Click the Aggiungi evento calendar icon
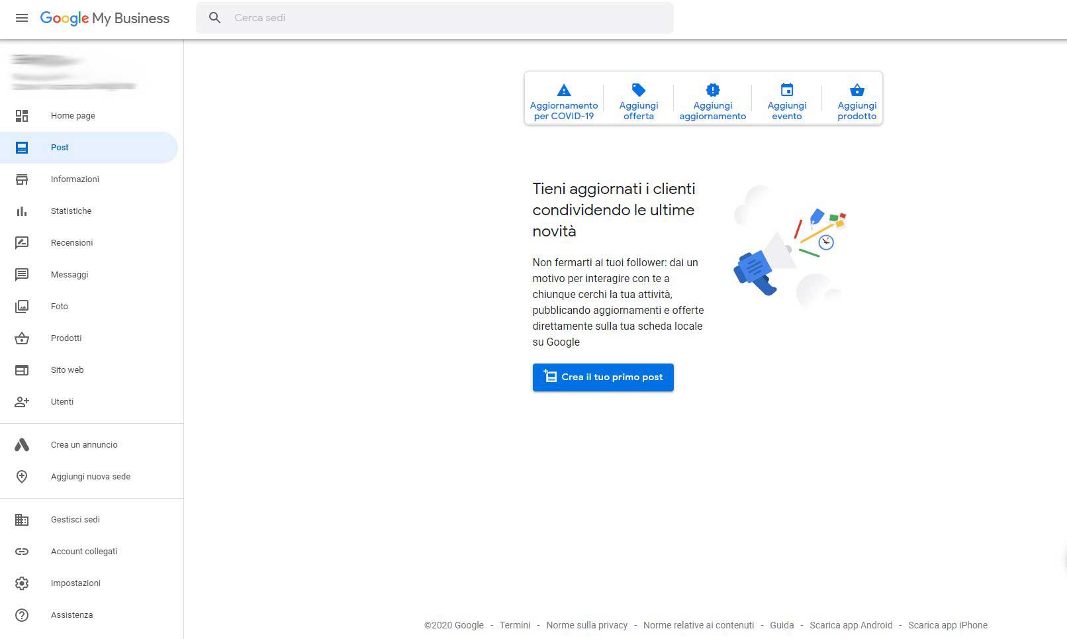The image size is (1067, 639). 786,90
